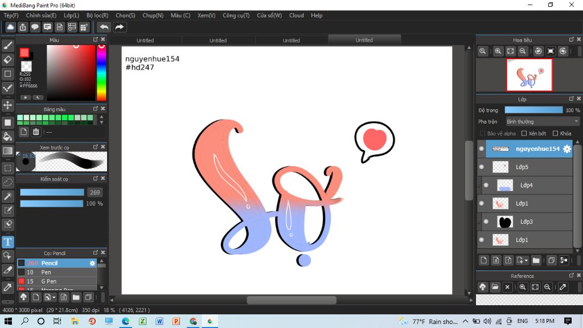This screenshot has width=583, height=328.
Task: Toggle visibility of Lớp3 layer
Action: [486, 222]
